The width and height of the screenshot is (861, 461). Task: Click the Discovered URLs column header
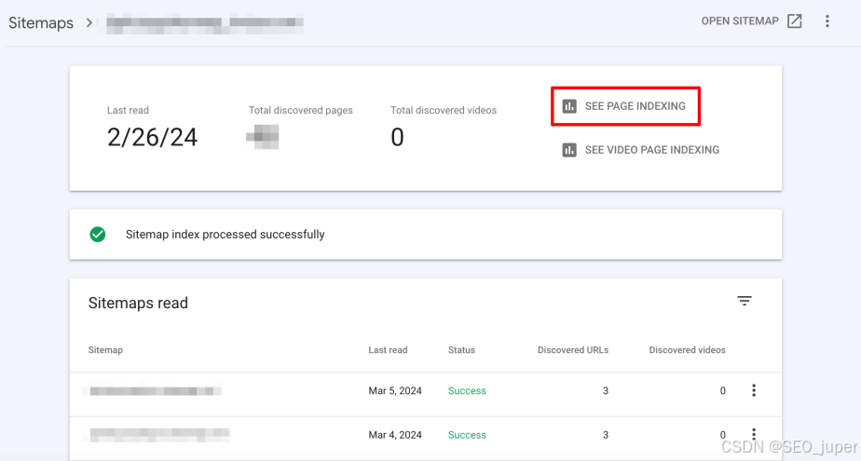(573, 350)
